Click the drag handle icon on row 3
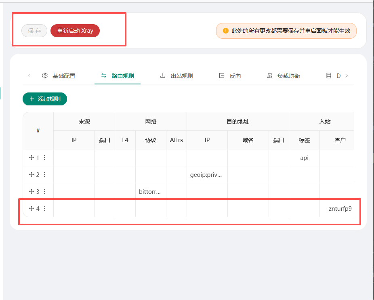 (31, 192)
